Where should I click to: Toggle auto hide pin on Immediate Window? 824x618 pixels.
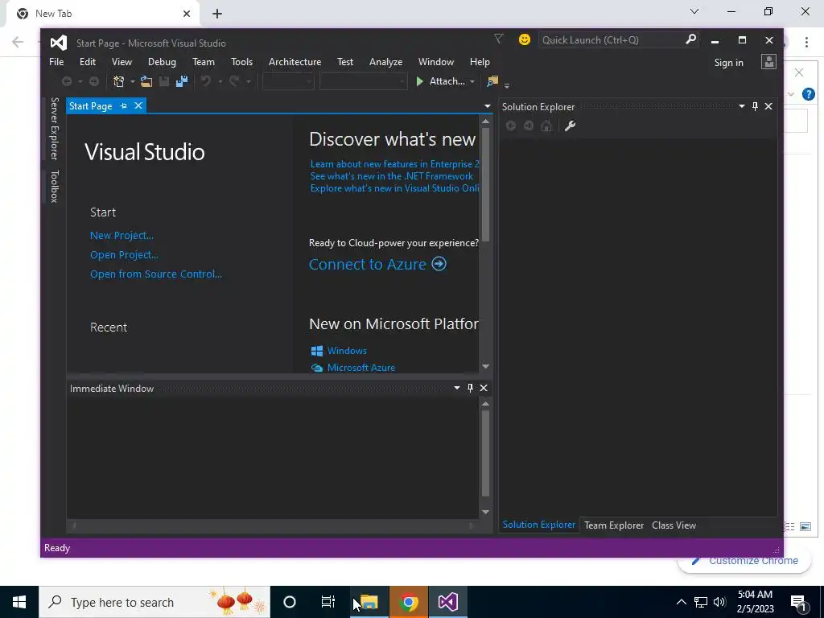470,388
